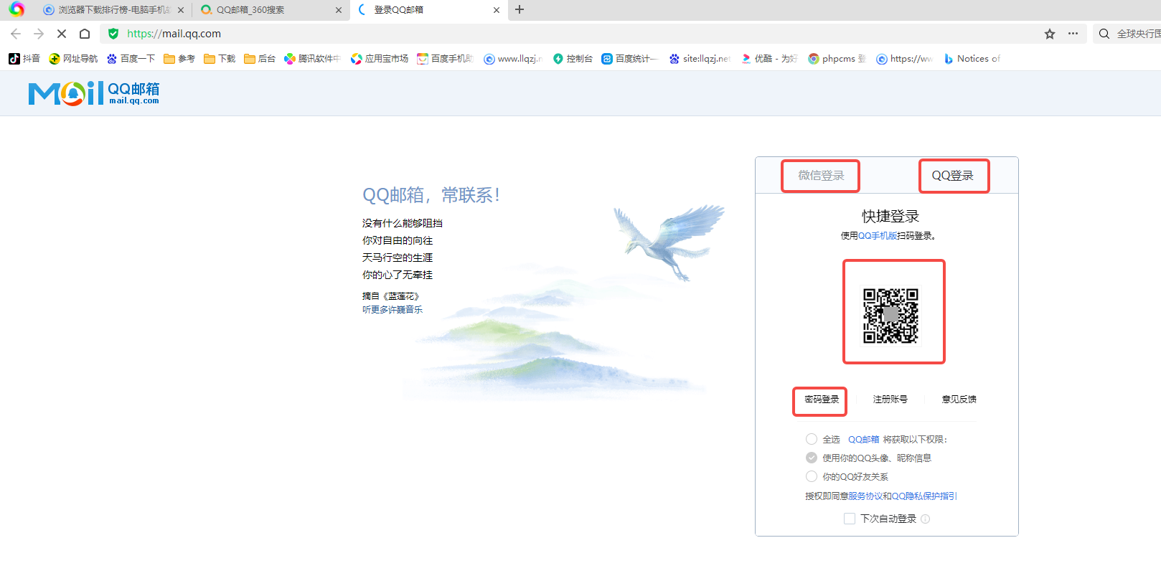Open a new tab with the plus button
1161x581 pixels.
(520, 9)
